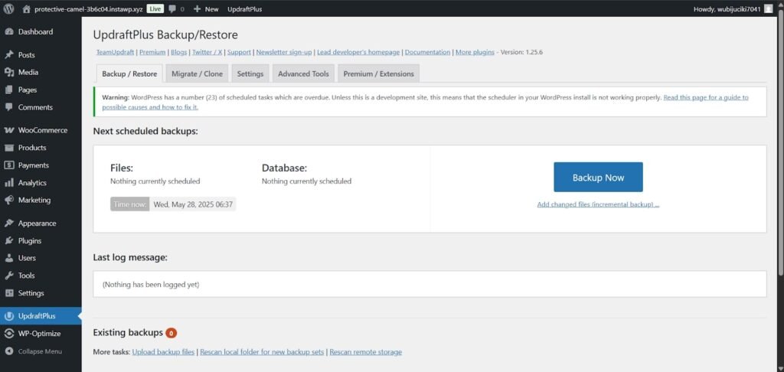Click the Comments speech bubble sidebar icon
This screenshot has height=372, width=784.
point(8,107)
